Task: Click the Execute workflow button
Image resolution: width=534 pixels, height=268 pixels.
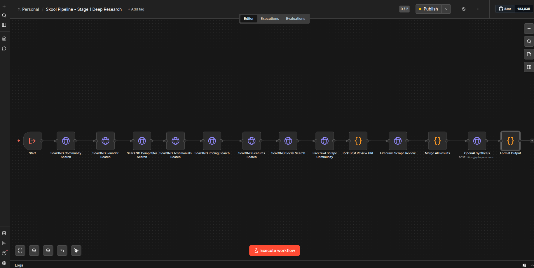Action: [x=274, y=250]
